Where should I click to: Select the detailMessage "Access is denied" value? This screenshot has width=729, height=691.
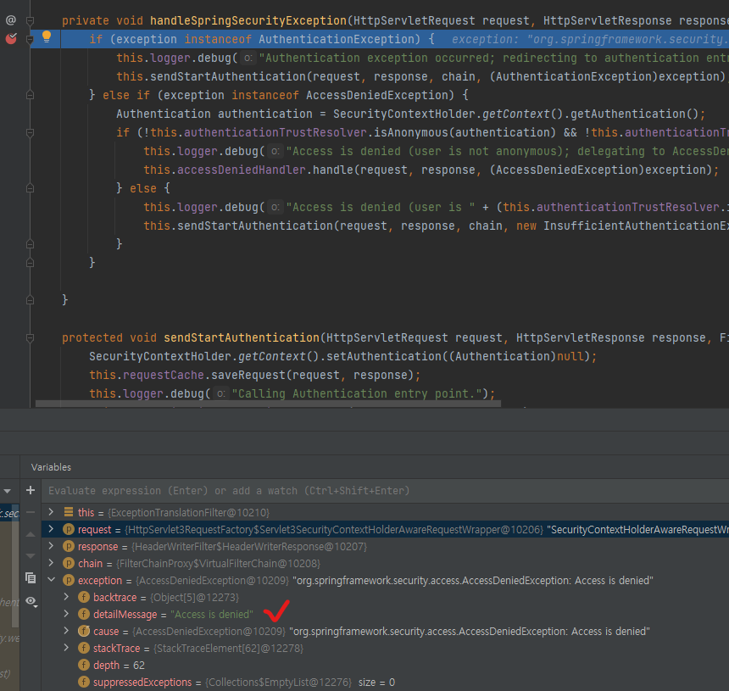pyautogui.click(x=212, y=615)
